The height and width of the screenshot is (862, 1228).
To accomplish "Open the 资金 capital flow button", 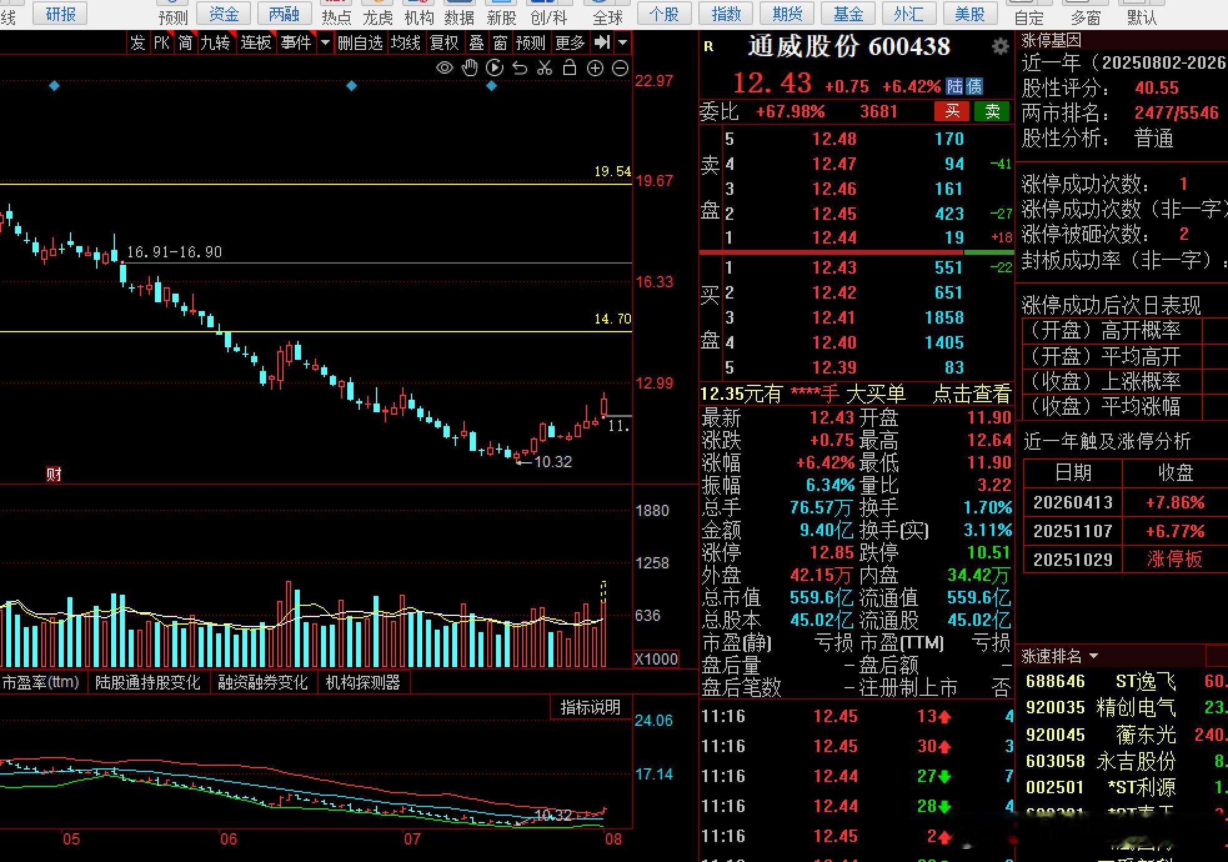I will pos(224,13).
